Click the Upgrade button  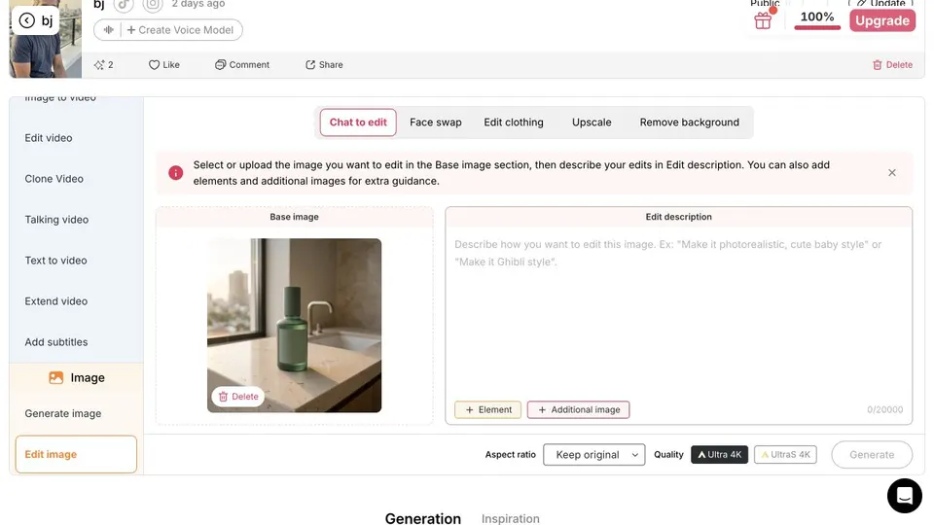pyautogui.click(x=882, y=20)
